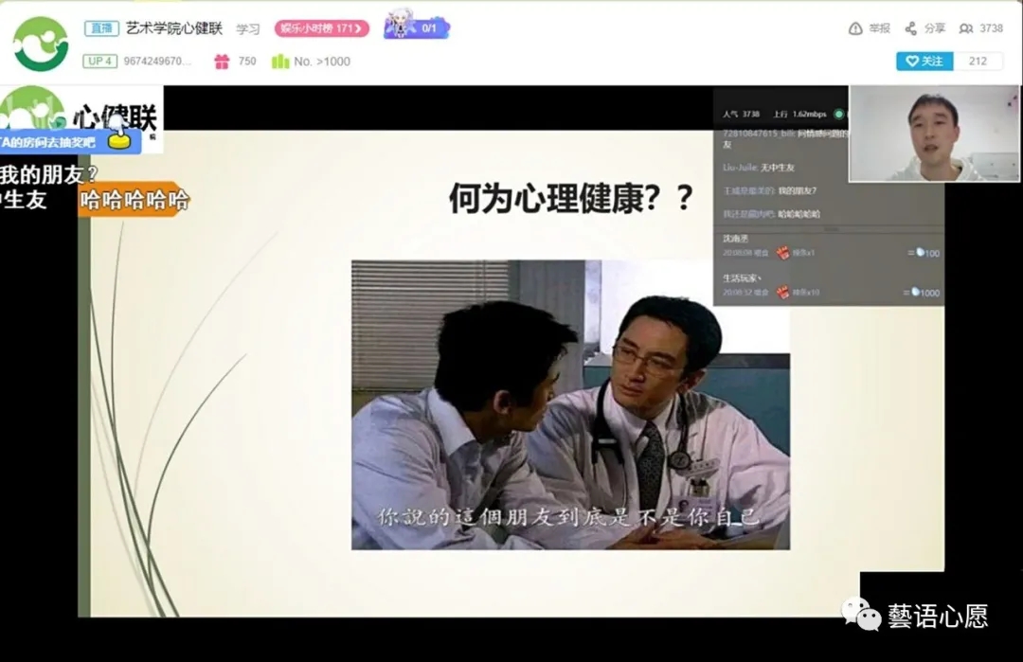
Task: Click the 举报 report warning icon
Action: 855,28
